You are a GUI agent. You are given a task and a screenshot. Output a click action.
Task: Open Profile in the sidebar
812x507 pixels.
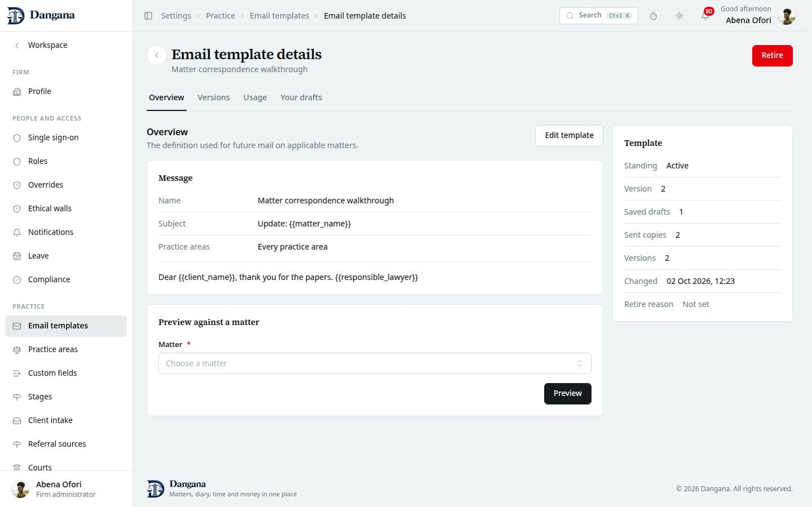[66, 91]
